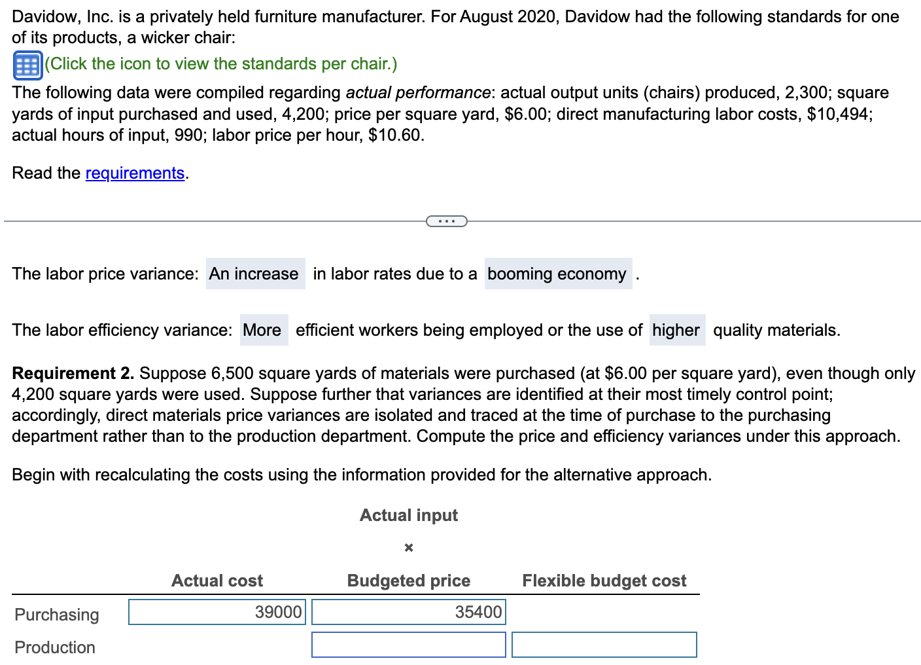Change the labor efficiency variance answer selection
This screenshot has width=921, height=665.
coord(262,330)
